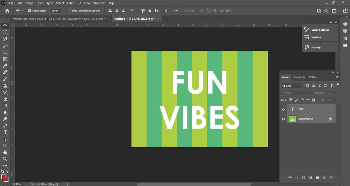Open the Kind filter dropdown
Viewport: 350px width, 186px height.
coord(292,86)
